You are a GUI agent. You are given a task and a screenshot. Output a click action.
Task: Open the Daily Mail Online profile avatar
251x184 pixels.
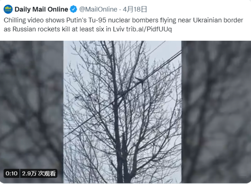tap(8, 9)
